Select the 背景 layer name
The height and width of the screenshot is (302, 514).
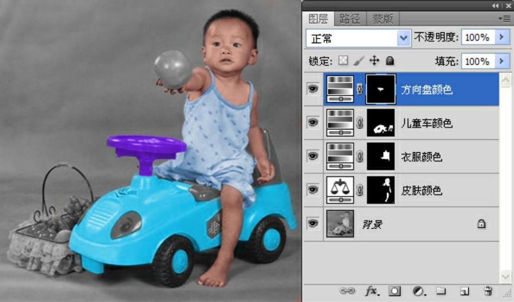coord(372,225)
